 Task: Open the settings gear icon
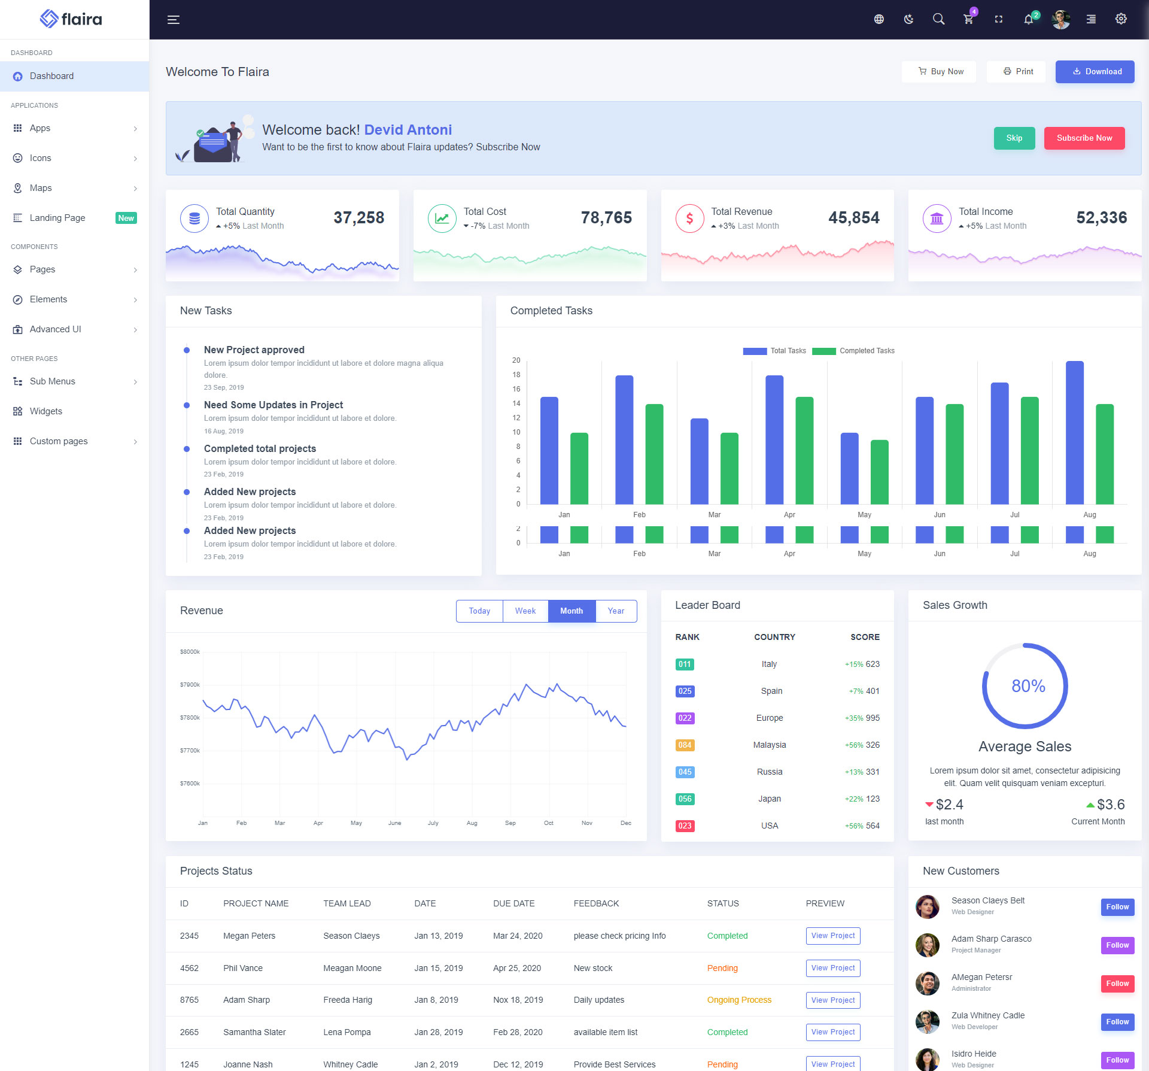click(1121, 19)
